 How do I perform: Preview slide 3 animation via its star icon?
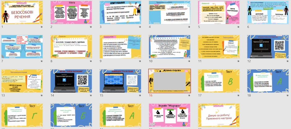(x=140, y=27)
